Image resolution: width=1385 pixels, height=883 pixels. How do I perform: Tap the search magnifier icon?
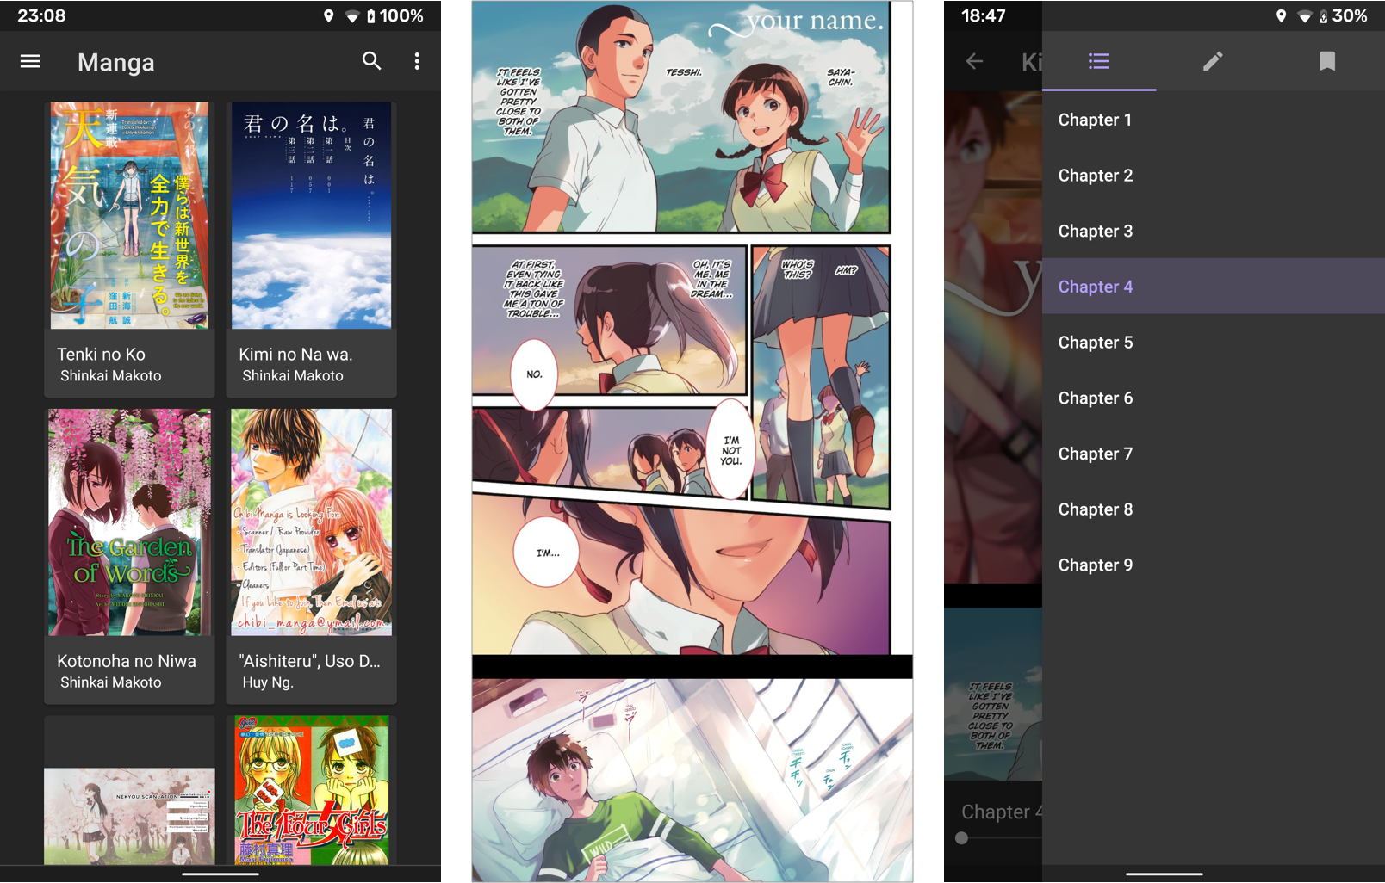coord(371,61)
